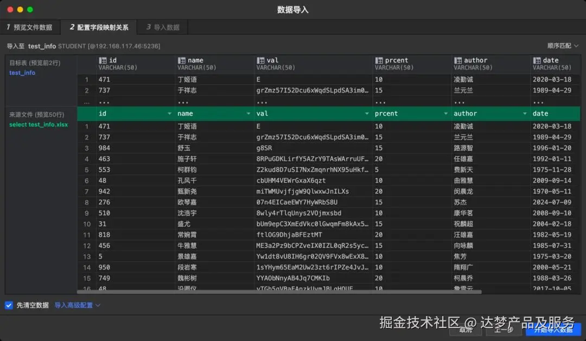Click author cell 隋翔广 in row 14
The height and width of the screenshot is (341, 586).
[463, 267]
